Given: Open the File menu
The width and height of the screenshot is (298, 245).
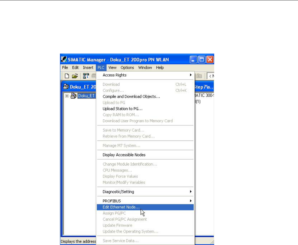Looking at the screenshot, I should click(x=65, y=68).
